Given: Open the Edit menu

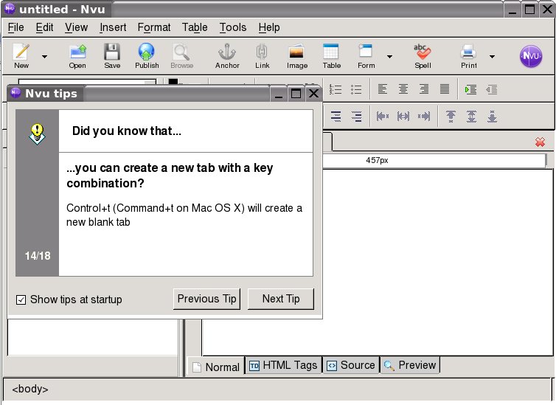Looking at the screenshot, I should 44,27.
